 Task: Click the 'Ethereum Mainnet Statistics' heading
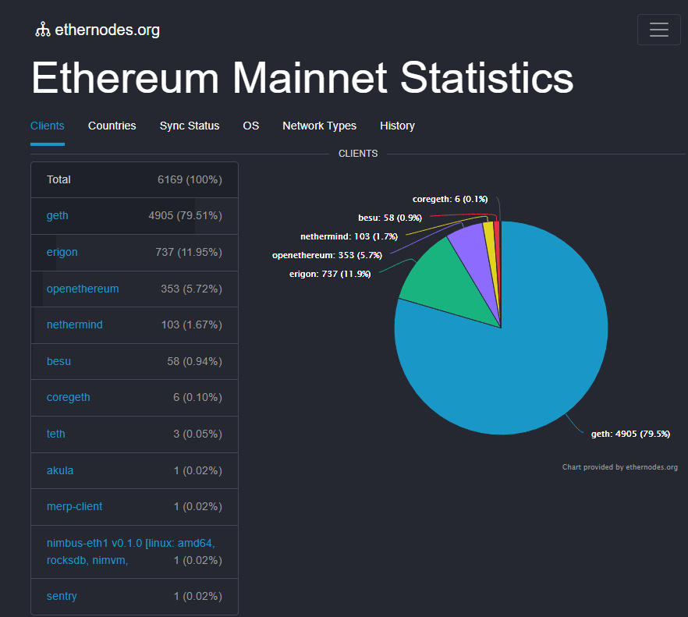tap(303, 78)
